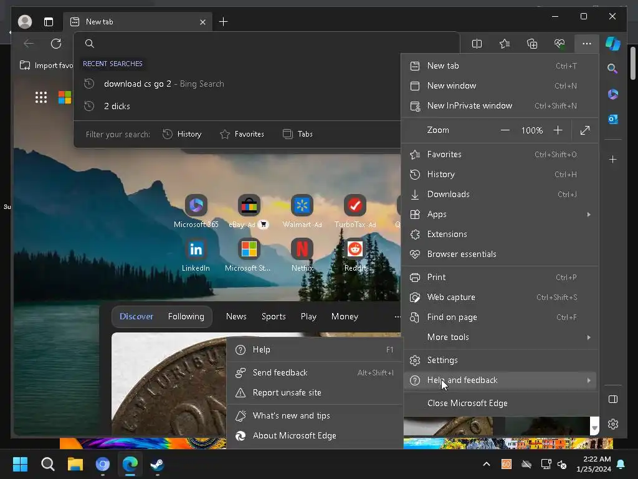
Task: Click the new tab plus button
Action: (x=224, y=22)
